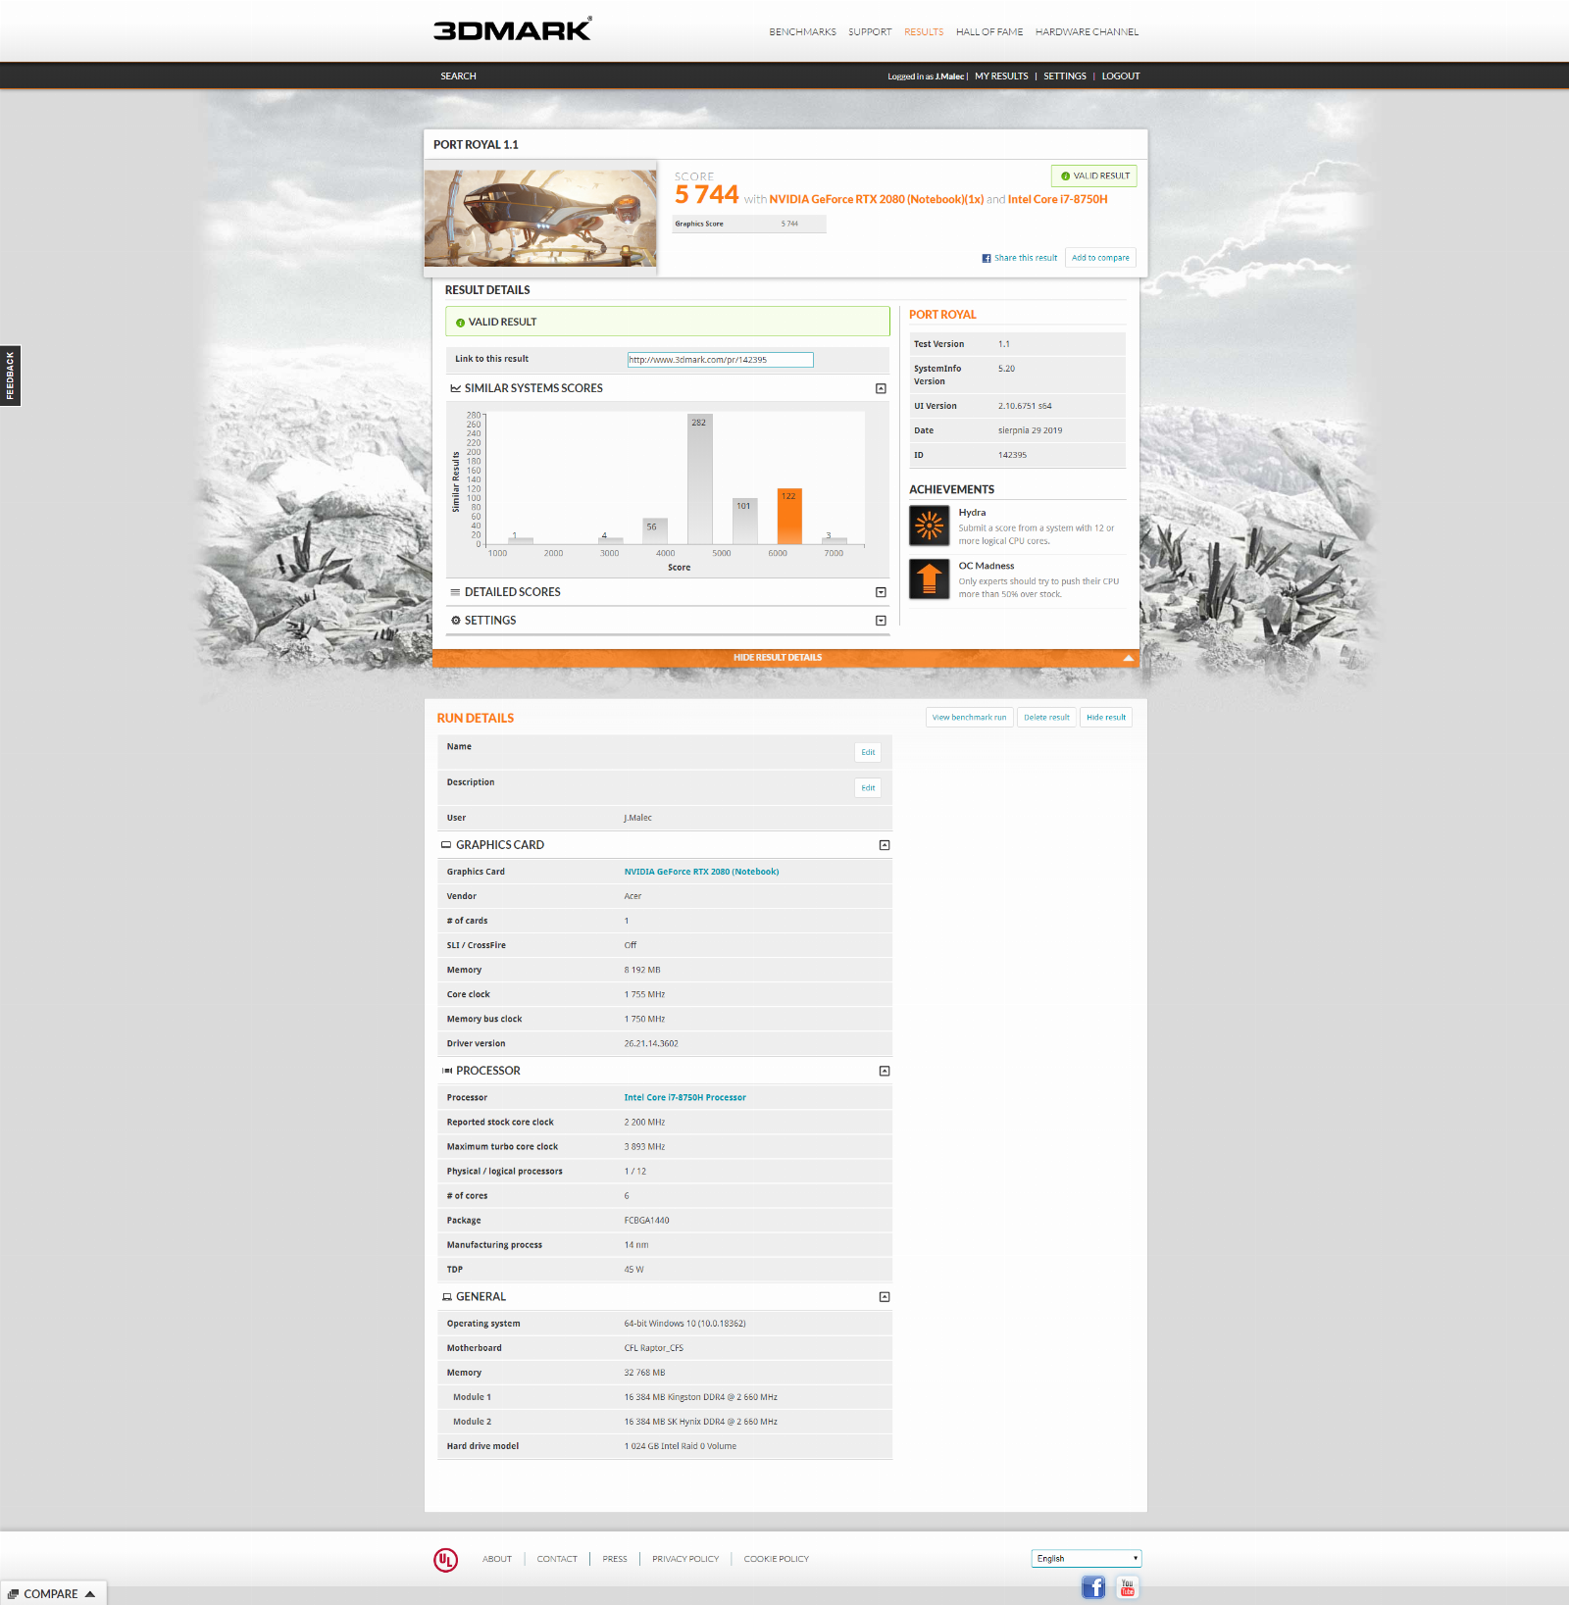Open the Hardware Channel menu

tap(1087, 32)
